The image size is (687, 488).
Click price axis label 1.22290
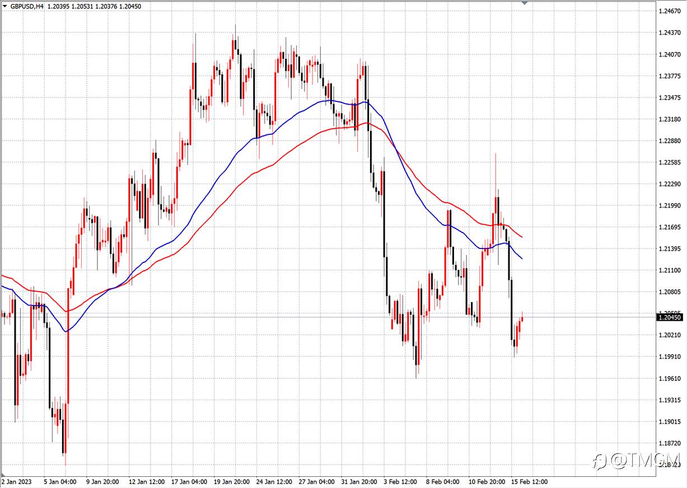click(670, 184)
